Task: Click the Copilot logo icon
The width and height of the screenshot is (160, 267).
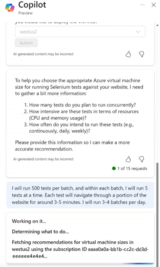Action: coord(10,8)
